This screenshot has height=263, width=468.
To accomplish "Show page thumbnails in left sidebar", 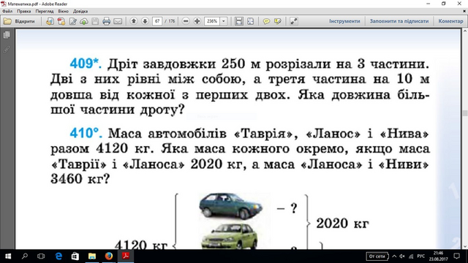I will coord(7,35).
